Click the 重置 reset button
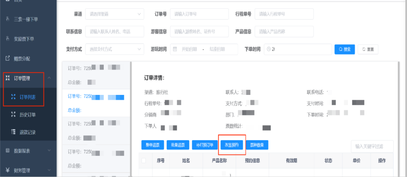The height and width of the screenshot is (177, 407). pos(368,49)
